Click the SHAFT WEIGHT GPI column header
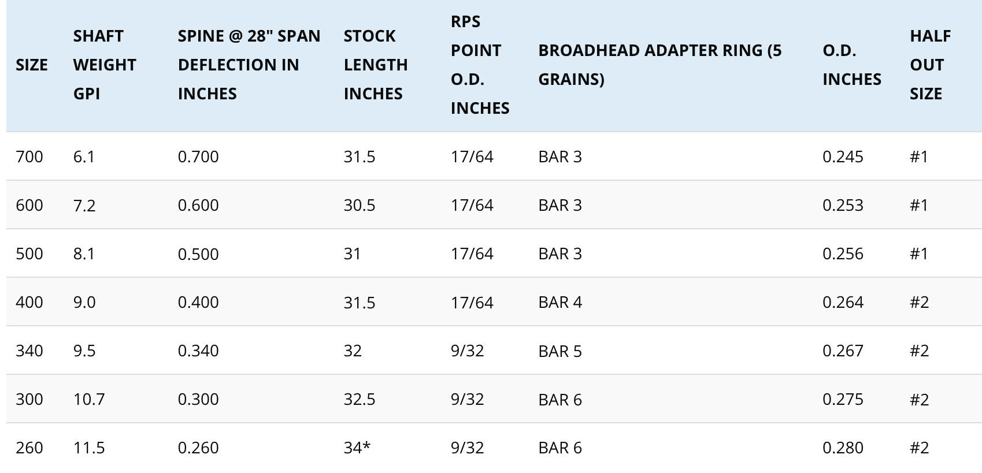Image resolution: width=982 pixels, height=473 pixels. pos(105,65)
